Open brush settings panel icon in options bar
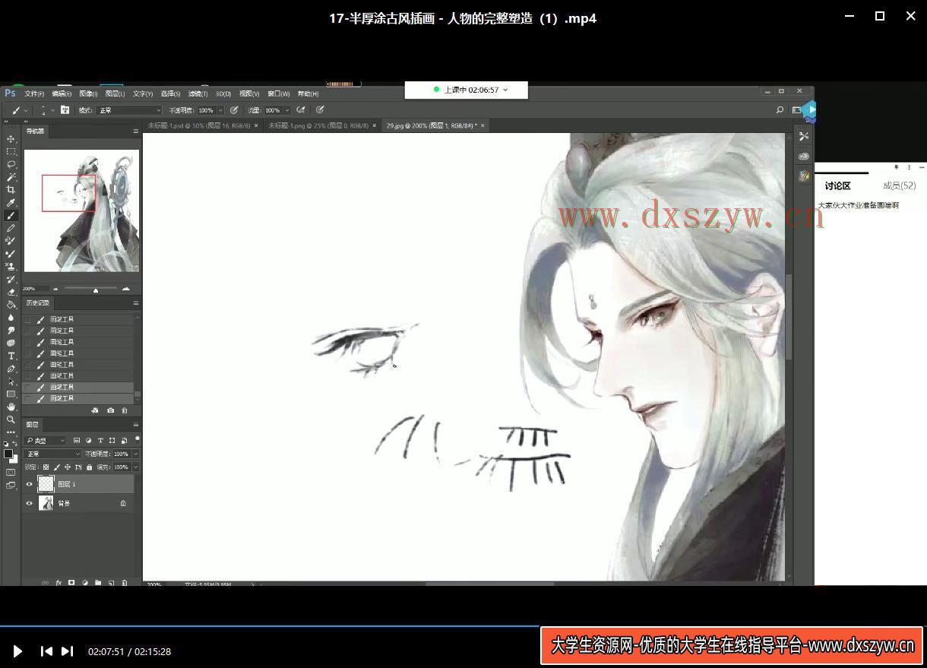This screenshot has width=927, height=668. coord(65,110)
